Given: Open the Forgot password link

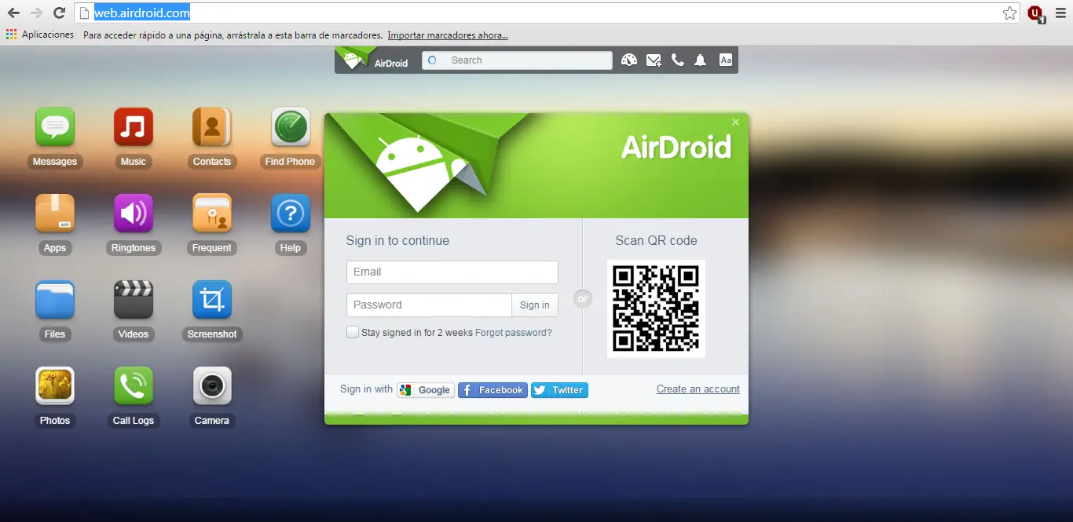Looking at the screenshot, I should [x=514, y=333].
